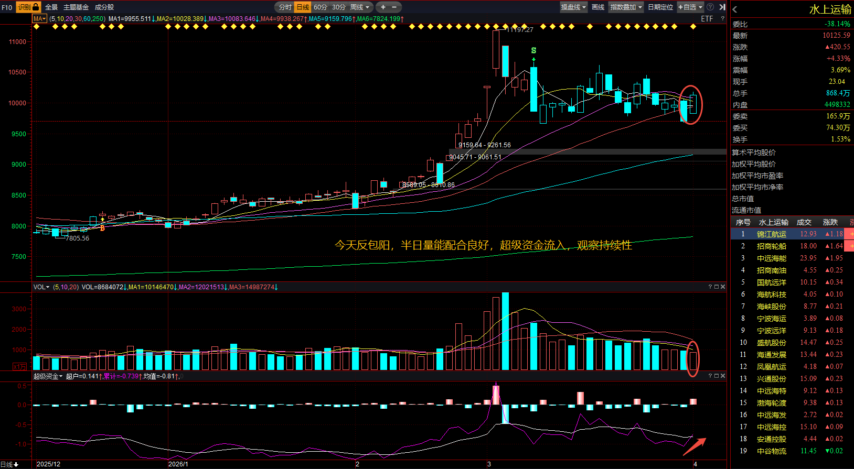This screenshot has height=469, width=854.
Task: Open the 指数叠加 dropdown menu
Action: click(626, 7)
